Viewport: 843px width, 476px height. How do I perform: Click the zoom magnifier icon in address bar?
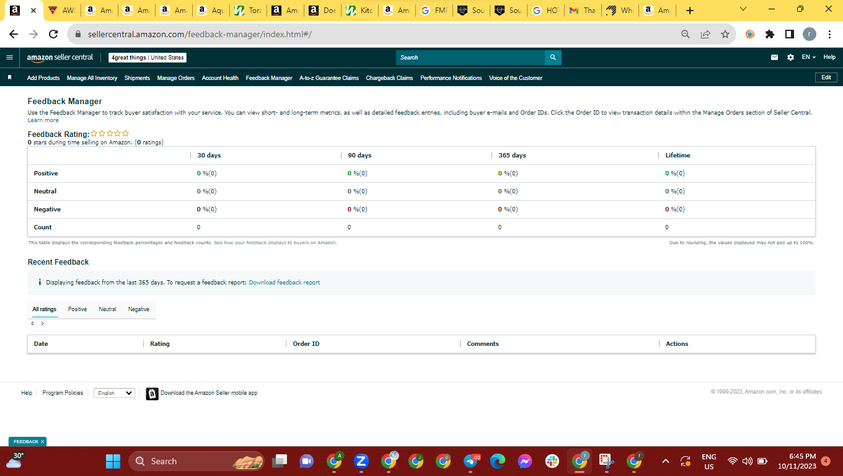click(x=686, y=34)
